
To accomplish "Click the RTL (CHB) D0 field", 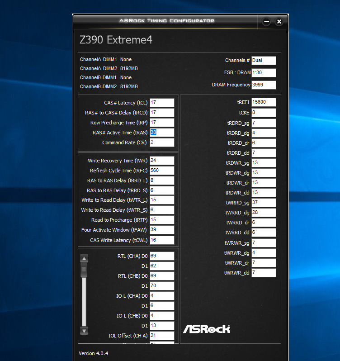I will tap(162, 276).
